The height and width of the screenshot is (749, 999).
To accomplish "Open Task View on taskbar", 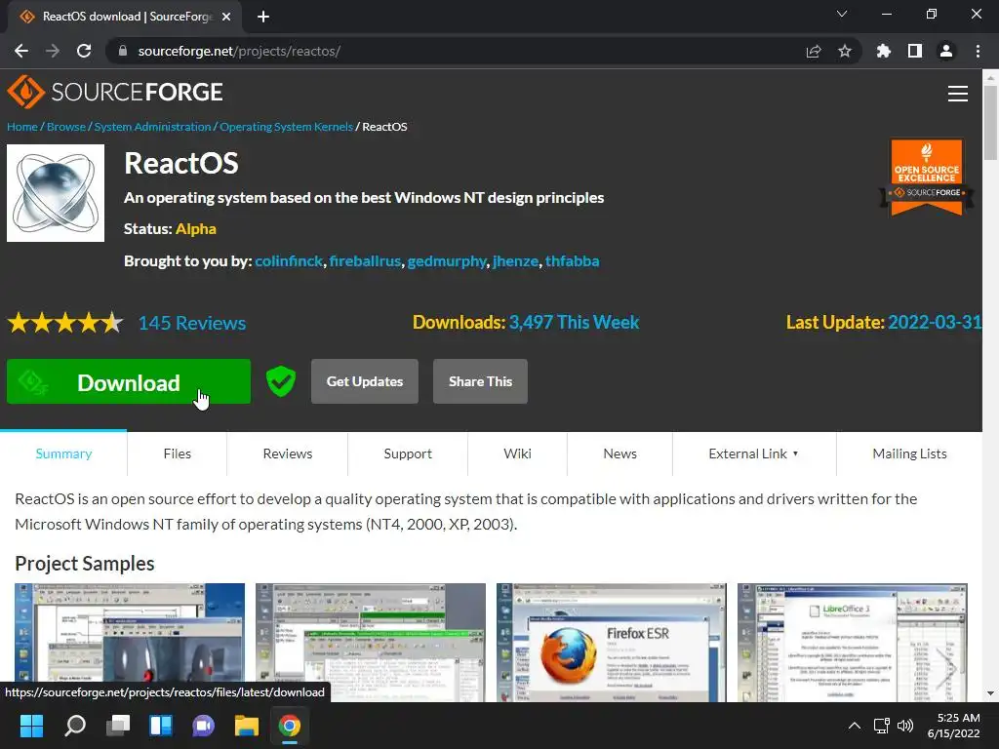I will (x=118, y=726).
